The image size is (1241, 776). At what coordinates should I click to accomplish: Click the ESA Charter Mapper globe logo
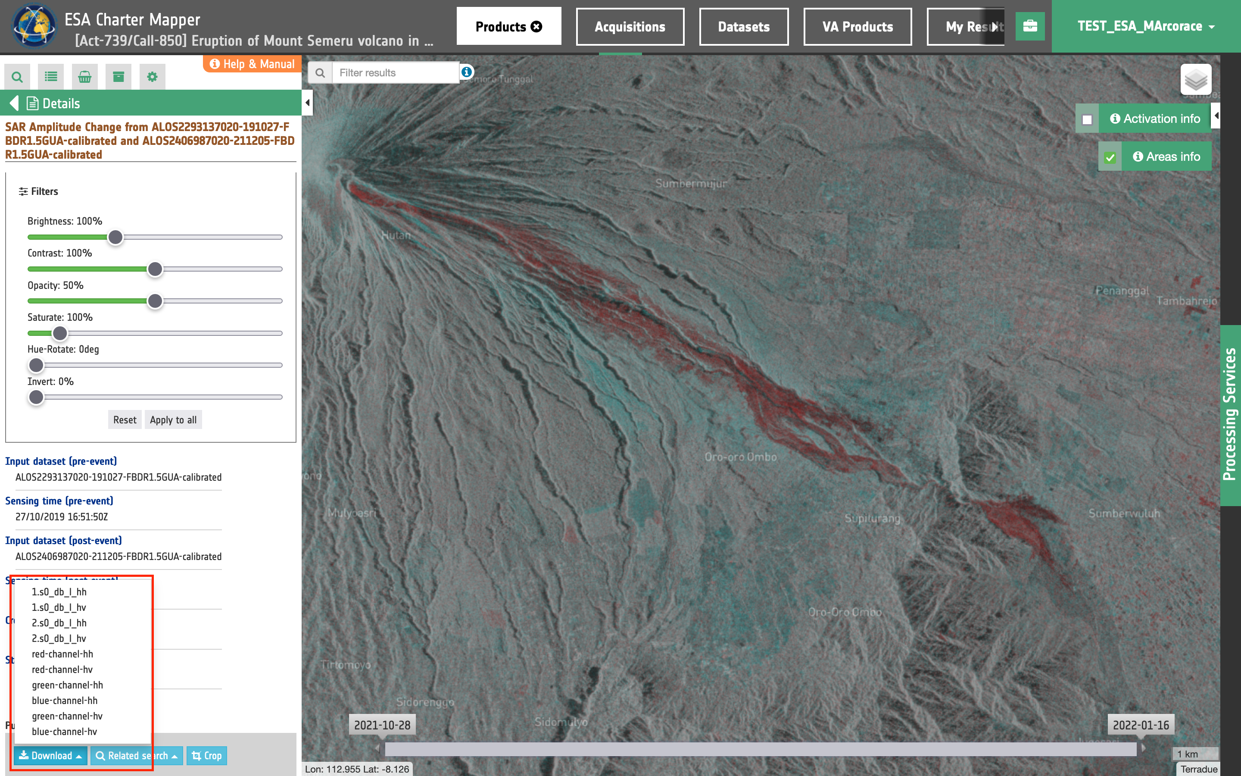34,26
